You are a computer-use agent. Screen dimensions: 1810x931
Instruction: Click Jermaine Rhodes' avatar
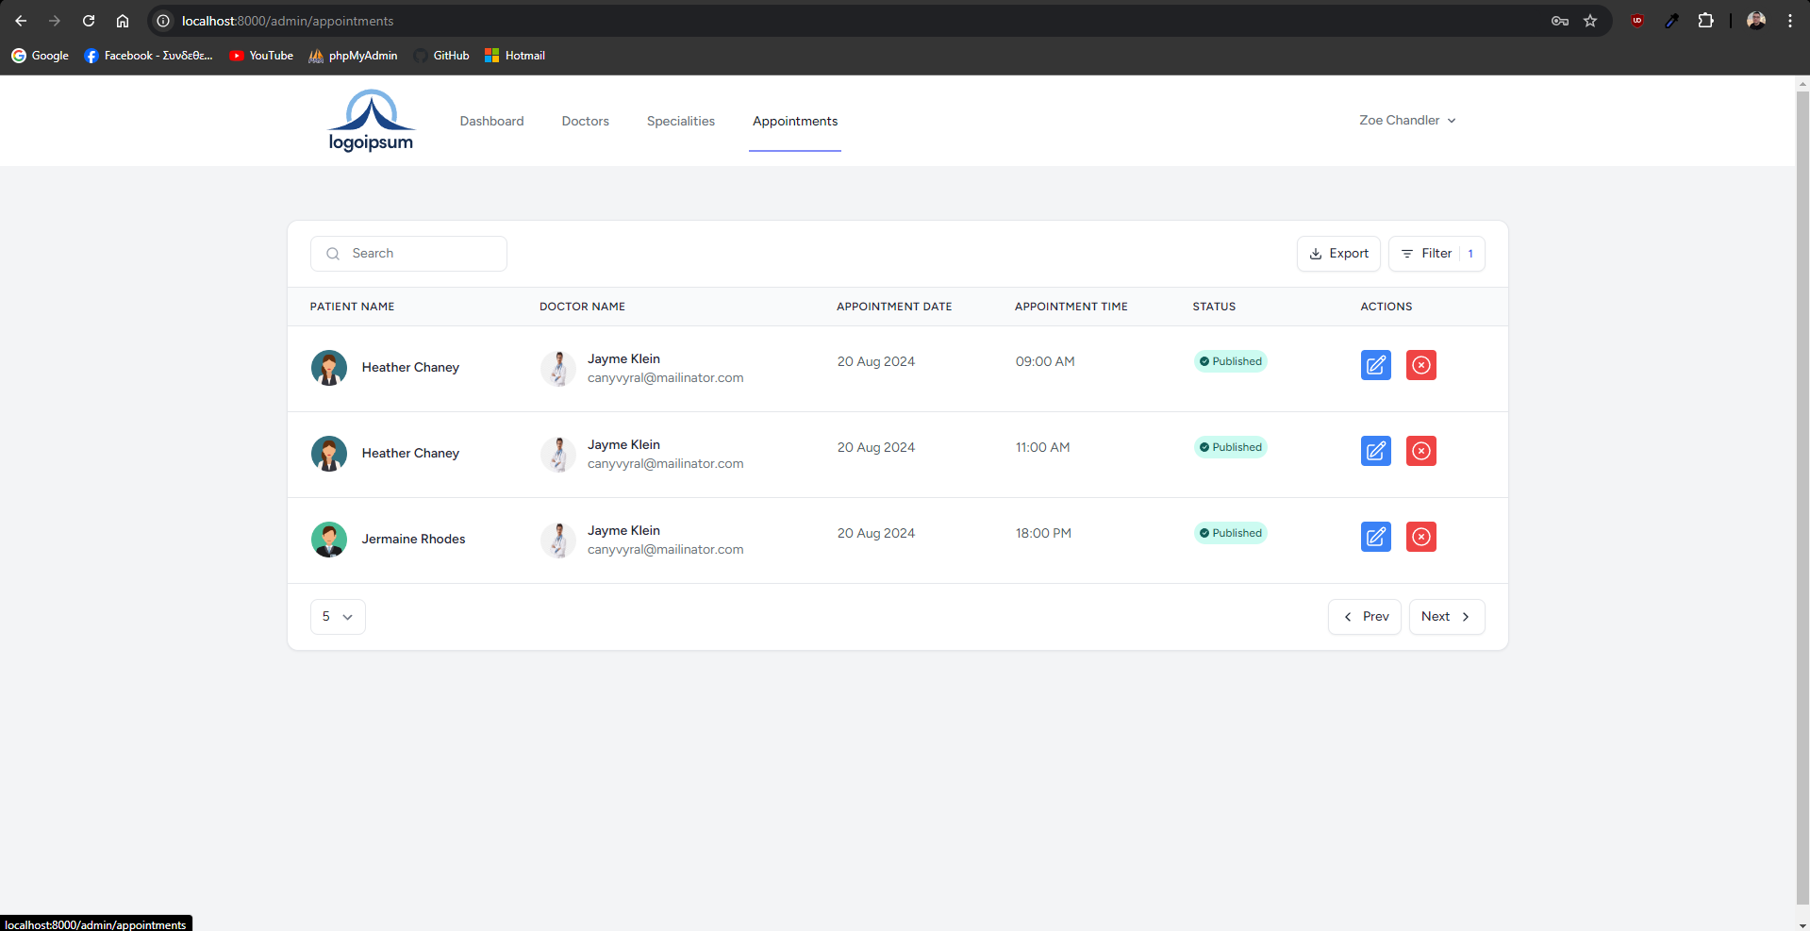pyautogui.click(x=329, y=540)
